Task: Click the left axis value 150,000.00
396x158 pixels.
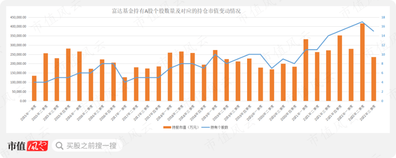Action: (18, 73)
